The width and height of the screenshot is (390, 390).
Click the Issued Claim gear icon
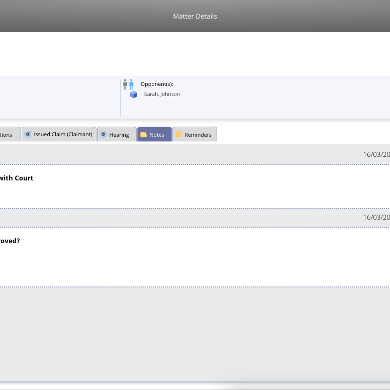28,134
